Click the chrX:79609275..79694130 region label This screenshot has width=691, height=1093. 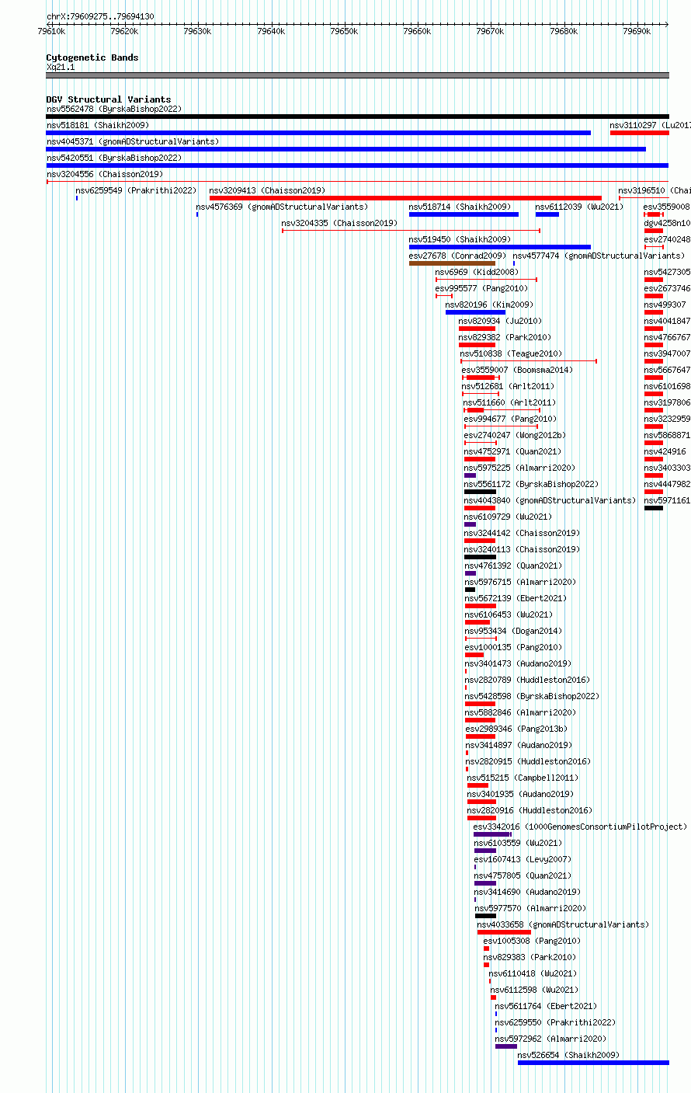[x=100, y=16]
